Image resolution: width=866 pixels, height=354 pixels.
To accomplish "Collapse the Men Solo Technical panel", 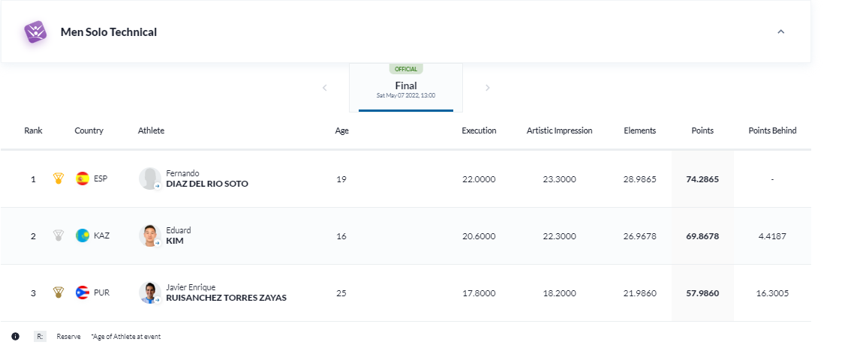I will [780, 32].
